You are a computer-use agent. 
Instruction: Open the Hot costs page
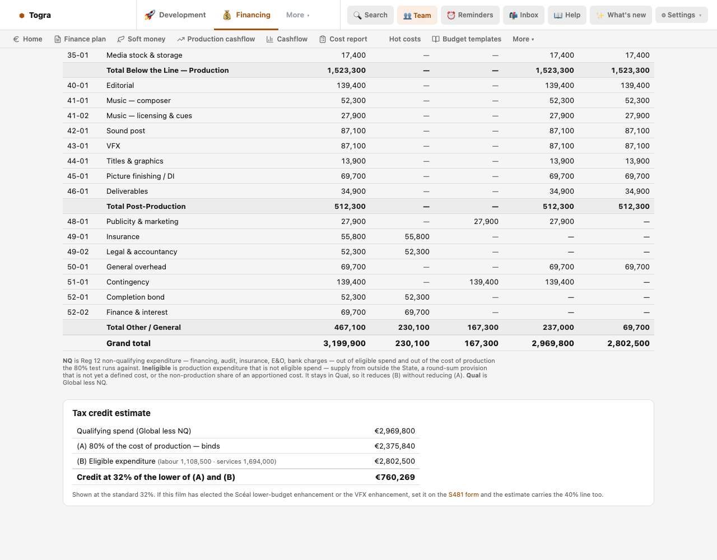tap(405, 39)
